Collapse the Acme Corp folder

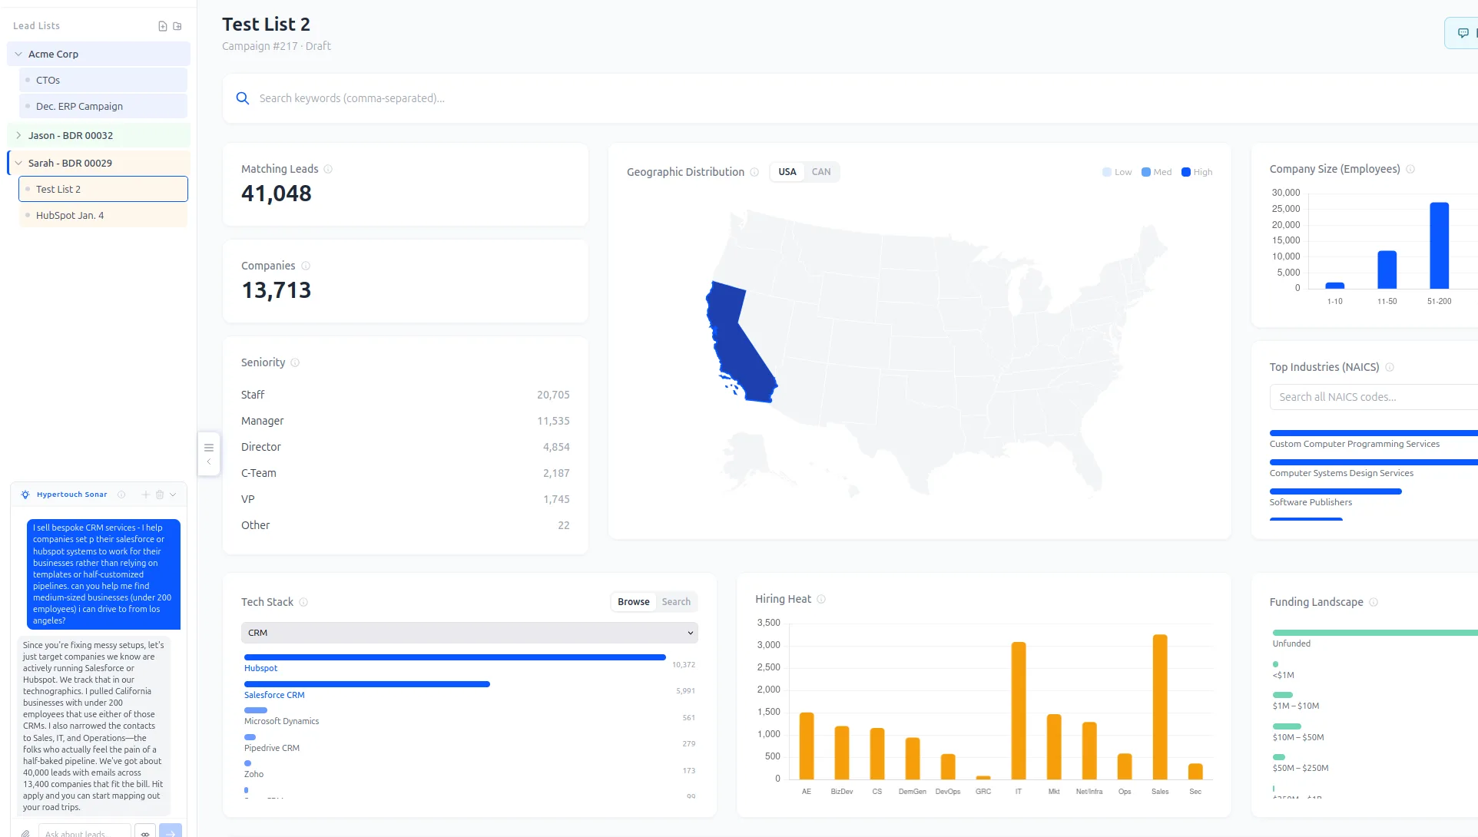pyautogui.click(x=18, y=54)
